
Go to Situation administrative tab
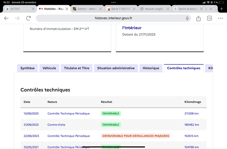click(x=116, y=68)
